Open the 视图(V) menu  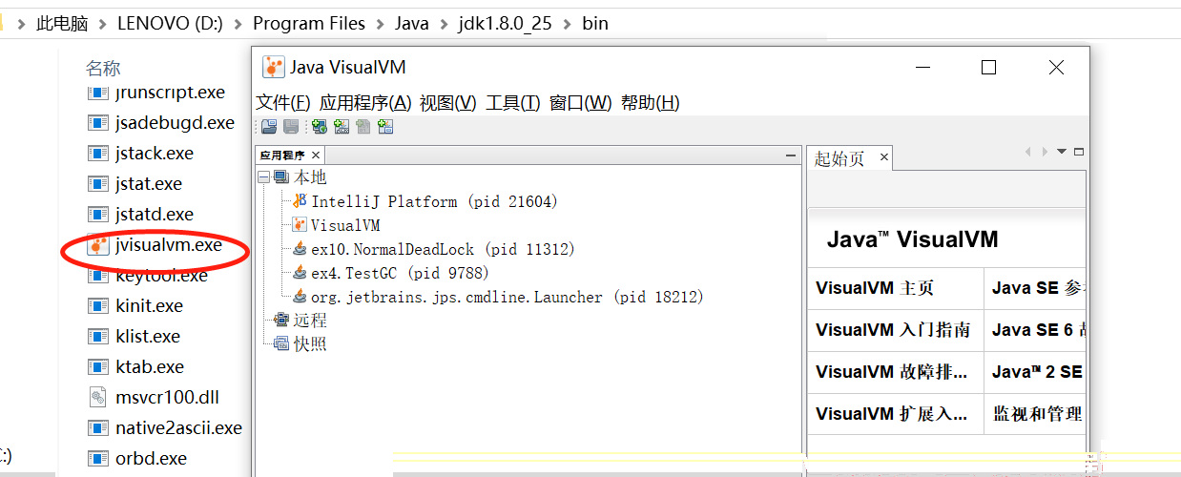click(x=448, y=103)
